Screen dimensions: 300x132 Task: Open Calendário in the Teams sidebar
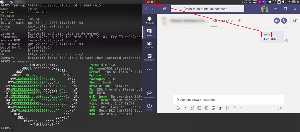pyautogui.click(x=149, y=57)
